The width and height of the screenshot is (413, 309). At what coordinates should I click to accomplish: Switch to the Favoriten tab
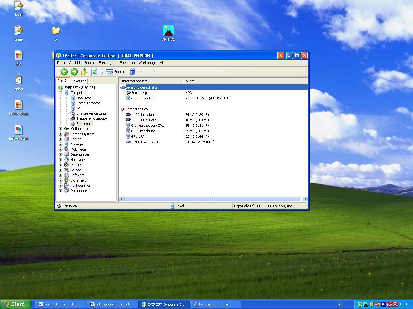click(79, 81)
